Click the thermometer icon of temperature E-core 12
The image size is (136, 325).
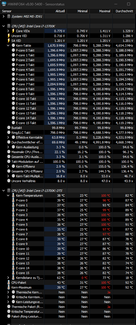click(x=13, y=258)
